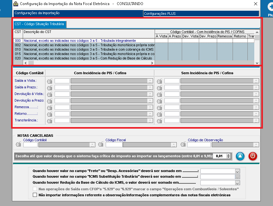Open the Redução da Base de Cálculo dropdown
The width and height of the screenshot is (273, 206).
(x=237, y=183)
